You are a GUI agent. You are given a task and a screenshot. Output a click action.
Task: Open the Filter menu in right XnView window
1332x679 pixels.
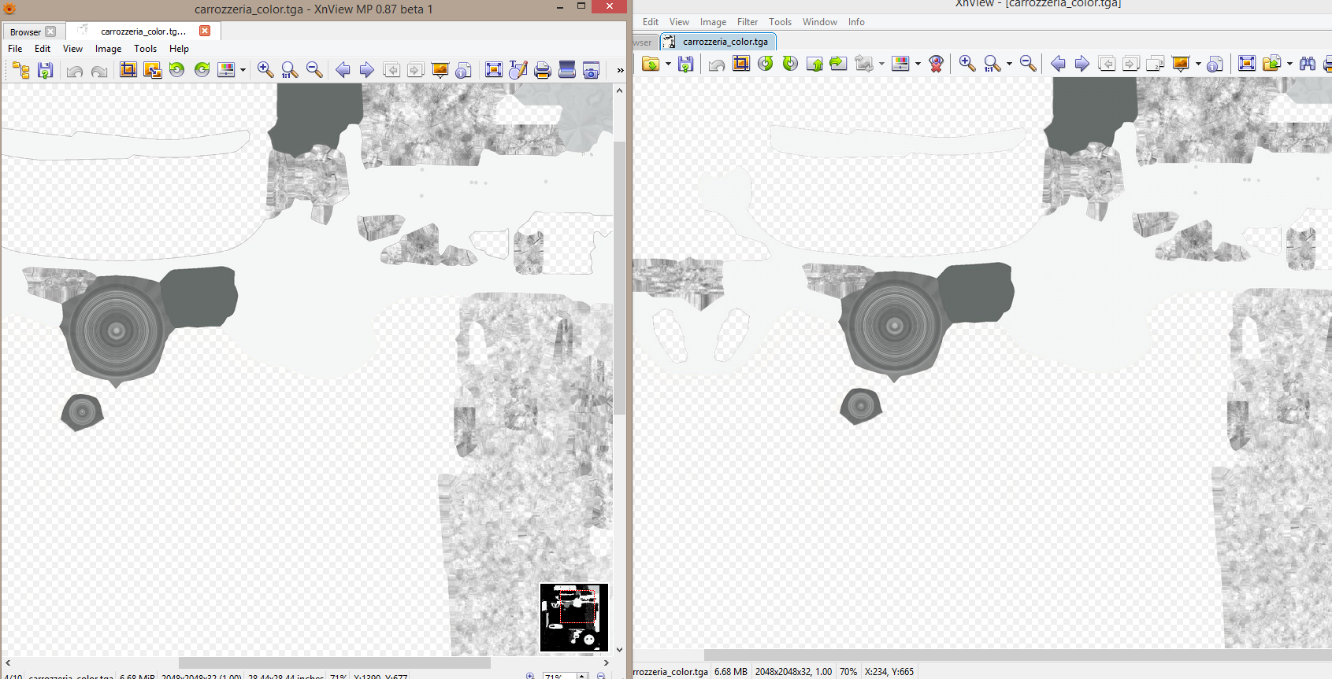(747, 22)
